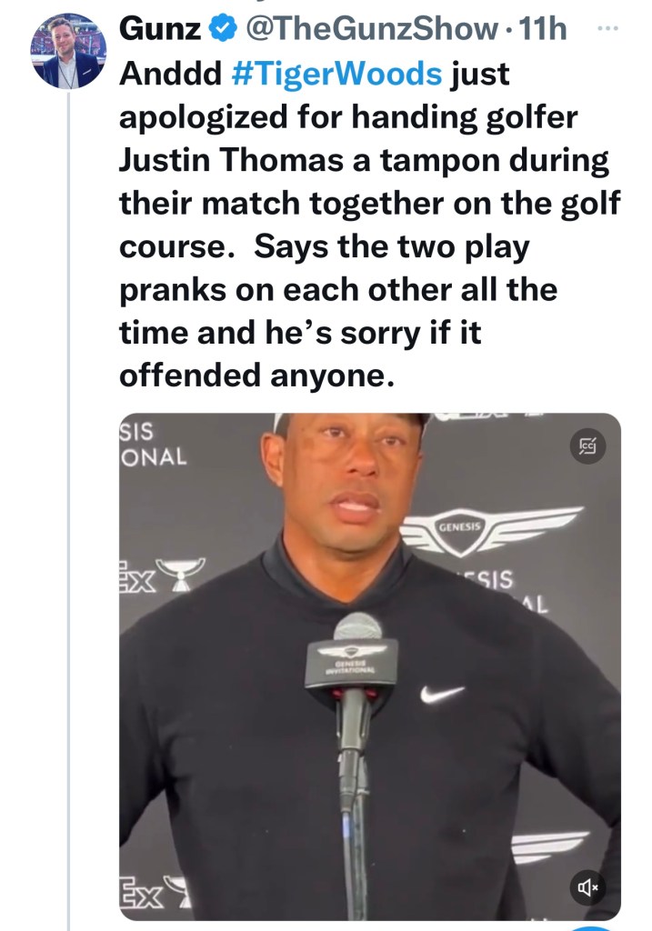This screenshot has height=931, width=652.
Task: Click 'Anddd' at the start of the tweet
Action: tap(171, 75)
